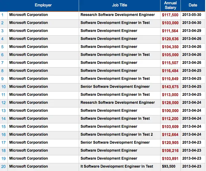
Task: Select salary $103,000 cell
Action: point(170,23)
